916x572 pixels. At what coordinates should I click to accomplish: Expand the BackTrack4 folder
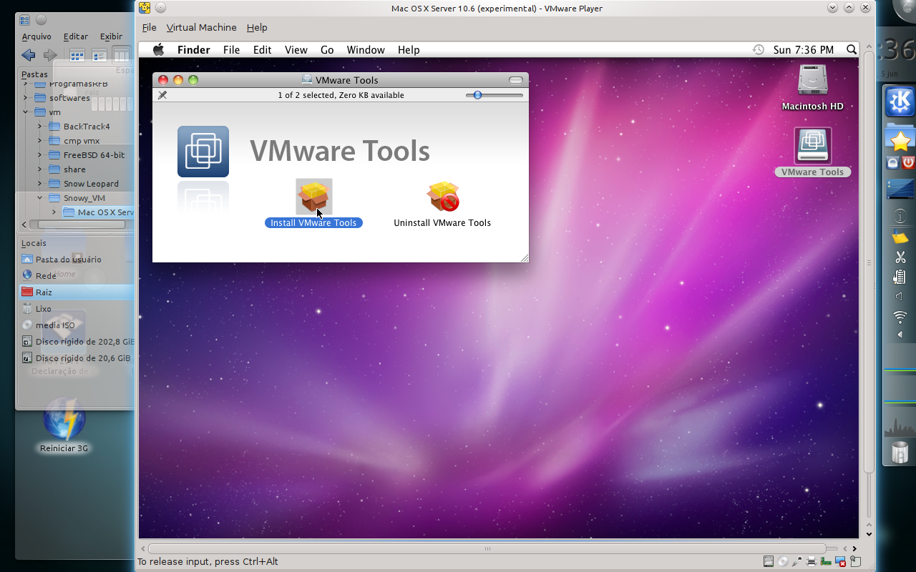[40, 127]
